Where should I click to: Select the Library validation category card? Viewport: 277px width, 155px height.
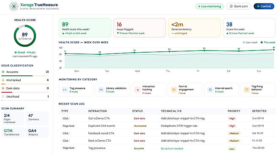[112, 90]
